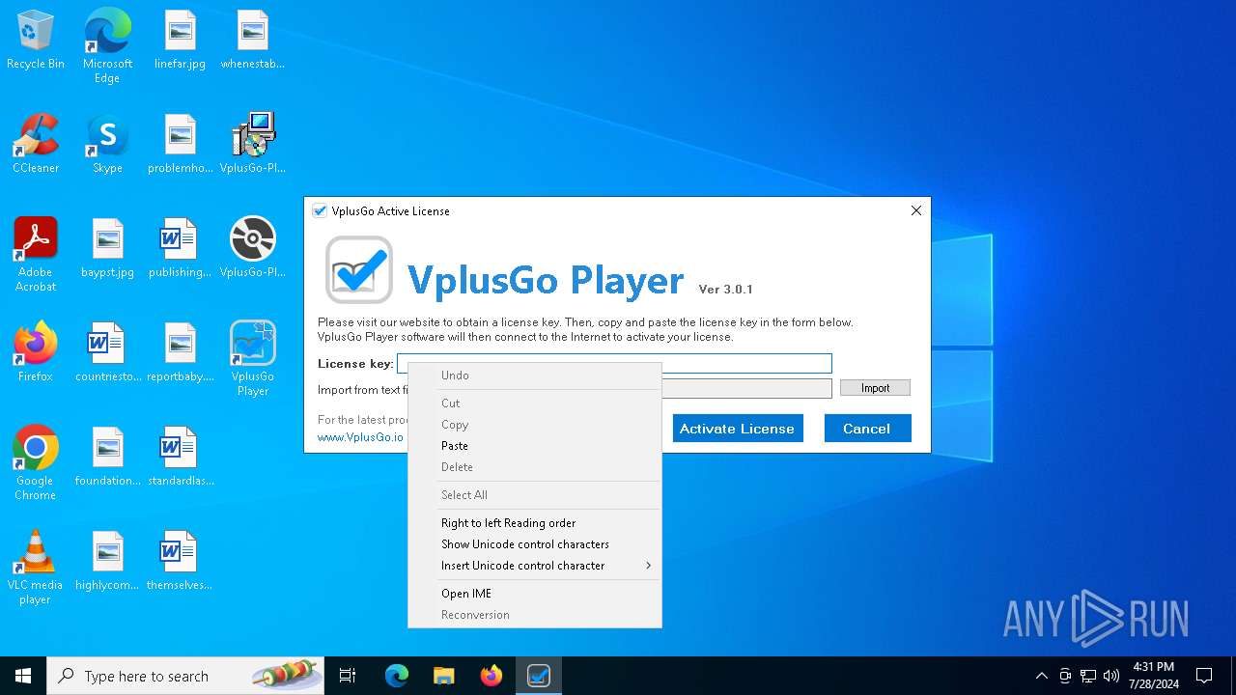Choose Open IME from context menu
1236x695 pixels.
[535, 594]
